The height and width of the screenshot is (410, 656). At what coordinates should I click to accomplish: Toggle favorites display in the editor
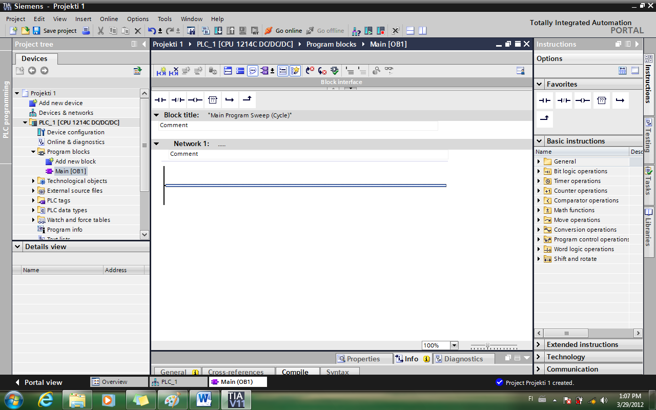pyautogui.click(x=295, y=71)
